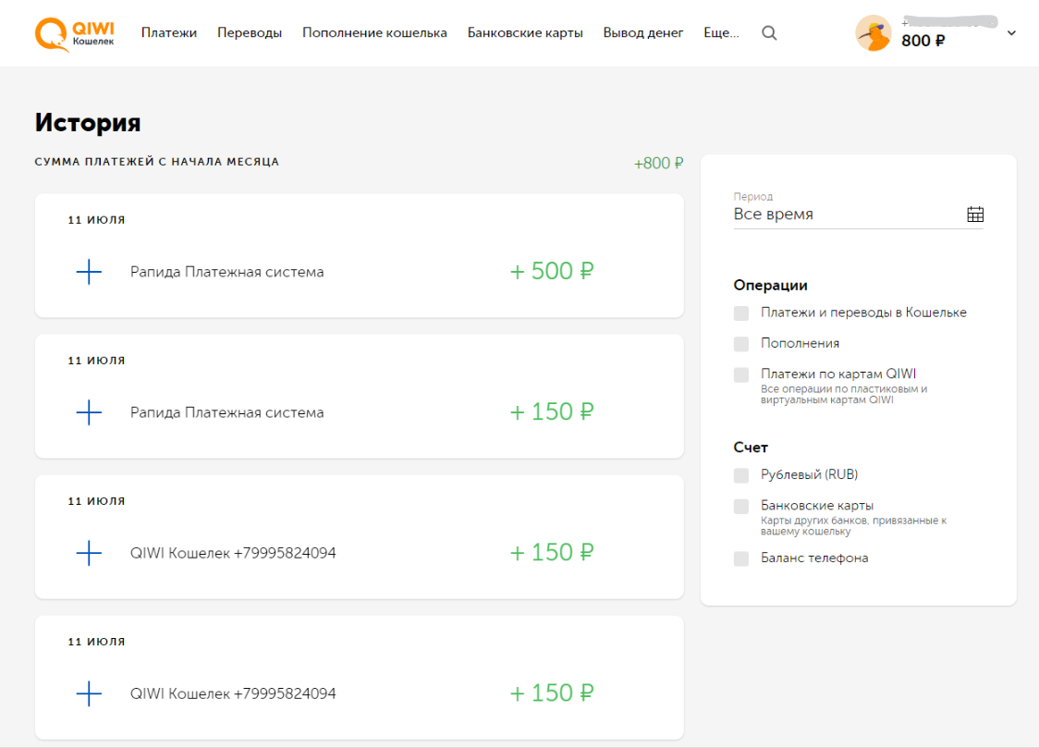Check Платежи по картам QIWI filter

(740, 374)
